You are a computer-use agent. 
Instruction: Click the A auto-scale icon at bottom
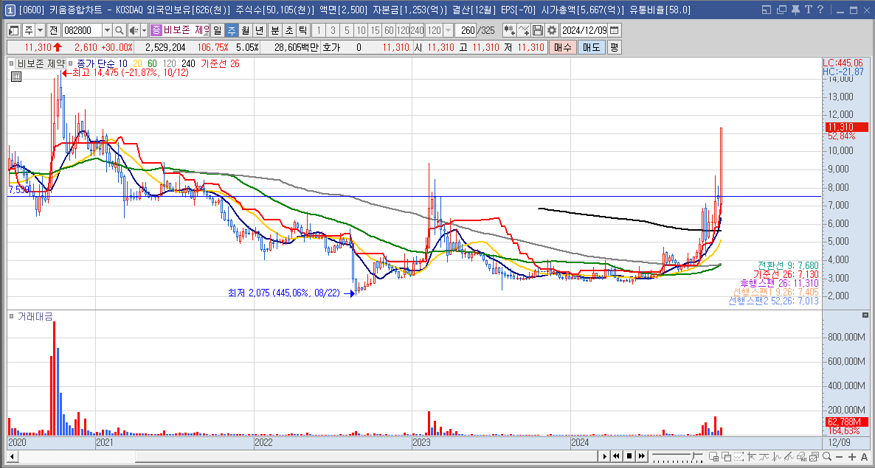[x=865, y=457]
